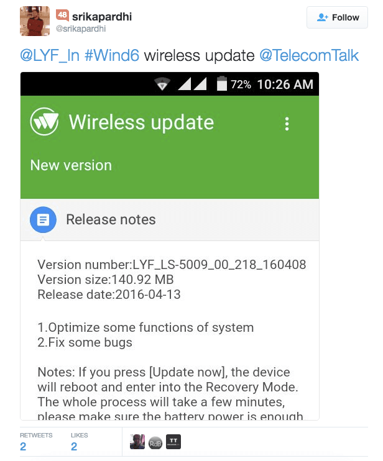
Task: Click the Wi-Fi status icon
Action: click(162, 84)
